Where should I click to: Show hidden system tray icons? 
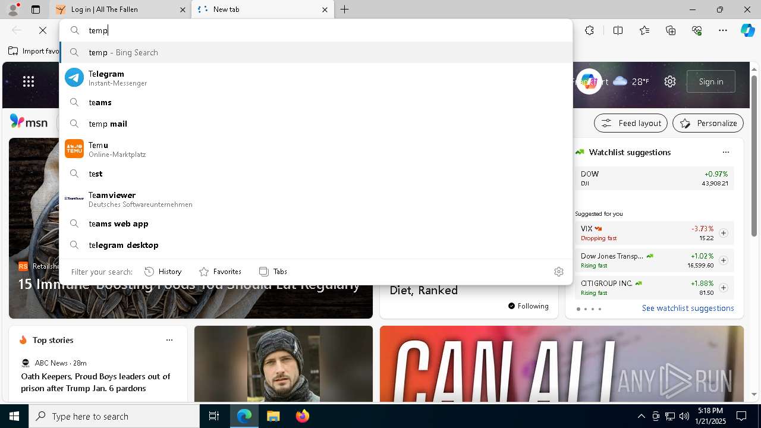click(641, 416)
